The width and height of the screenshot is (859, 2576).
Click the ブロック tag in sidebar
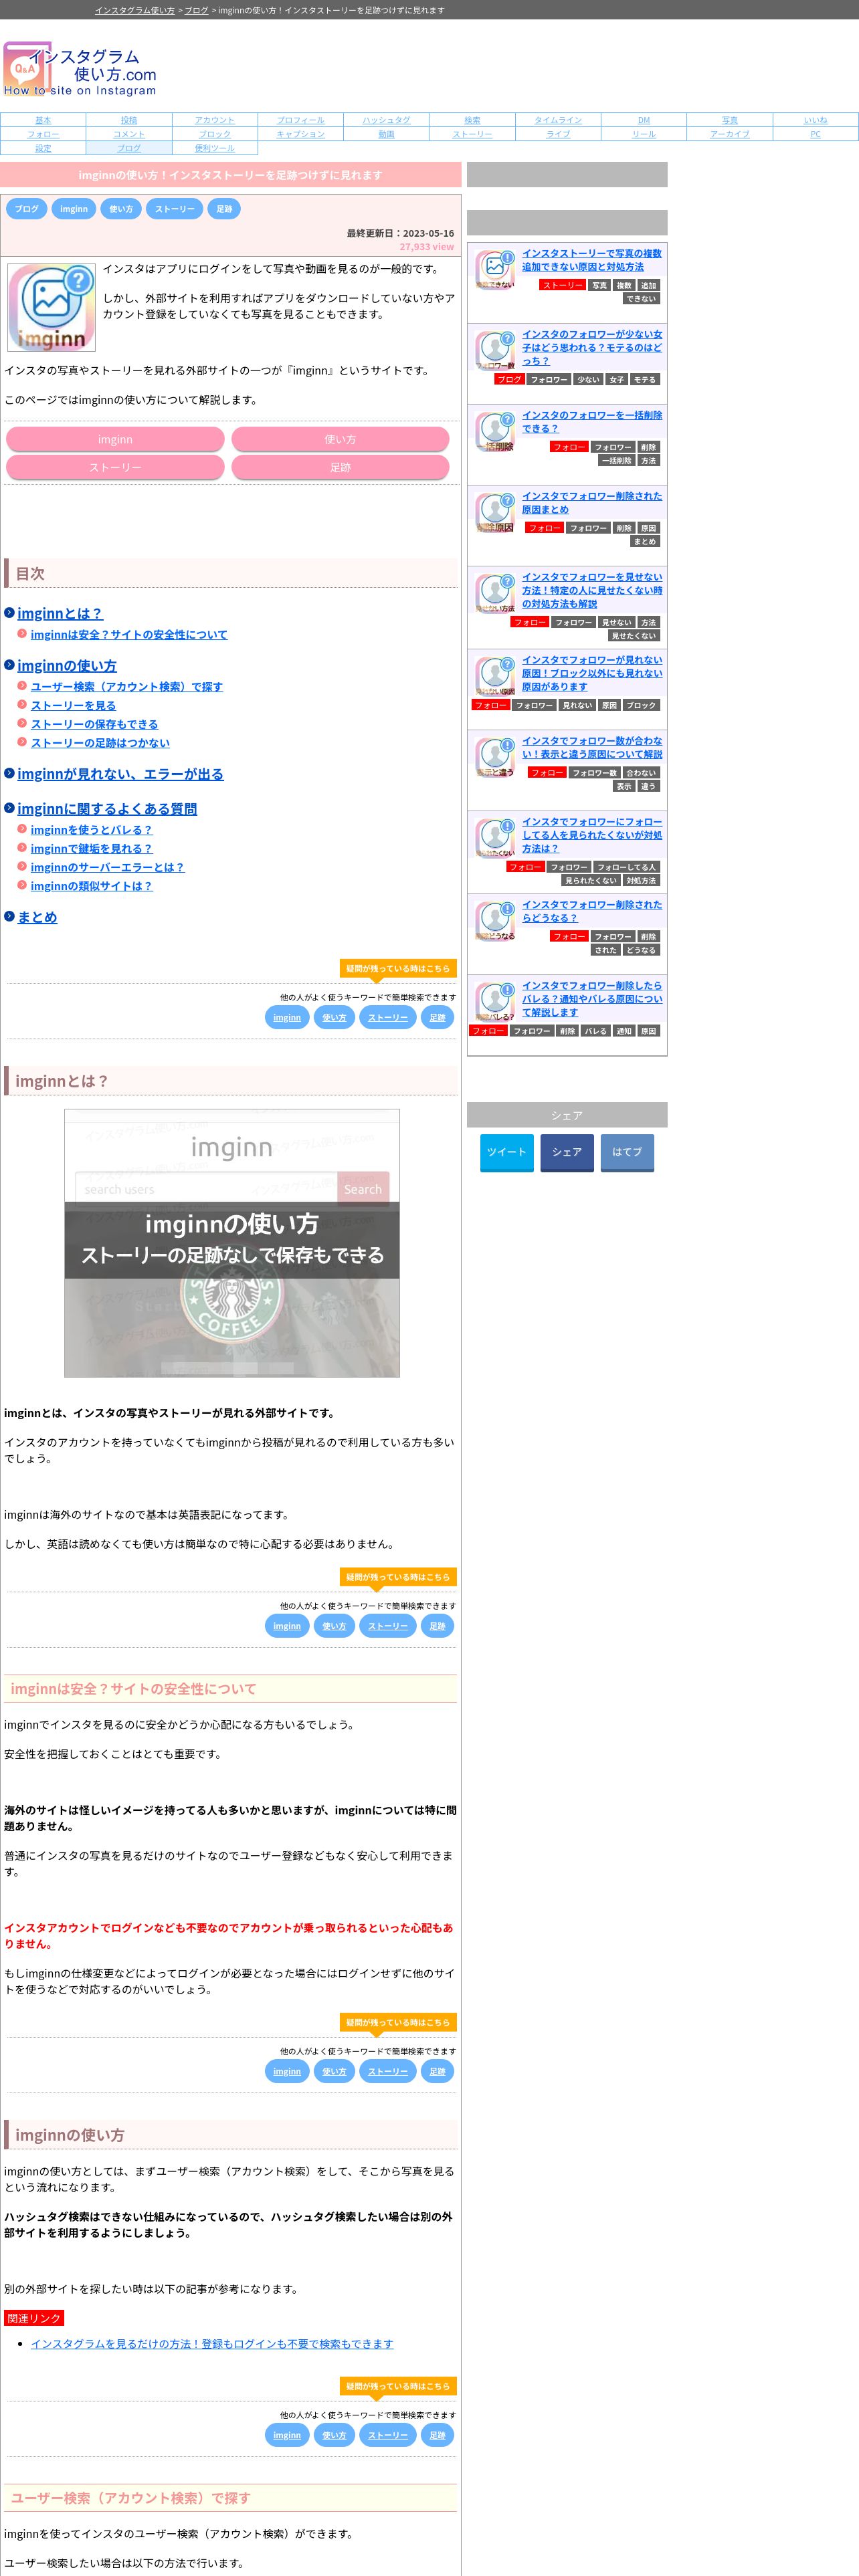(641, 706)
